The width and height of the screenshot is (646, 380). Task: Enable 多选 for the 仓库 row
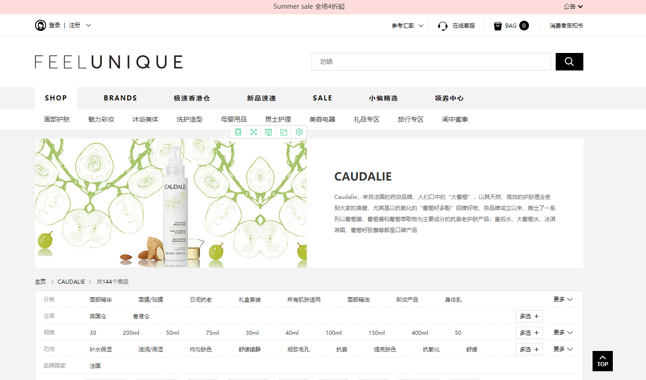point(529,316)
